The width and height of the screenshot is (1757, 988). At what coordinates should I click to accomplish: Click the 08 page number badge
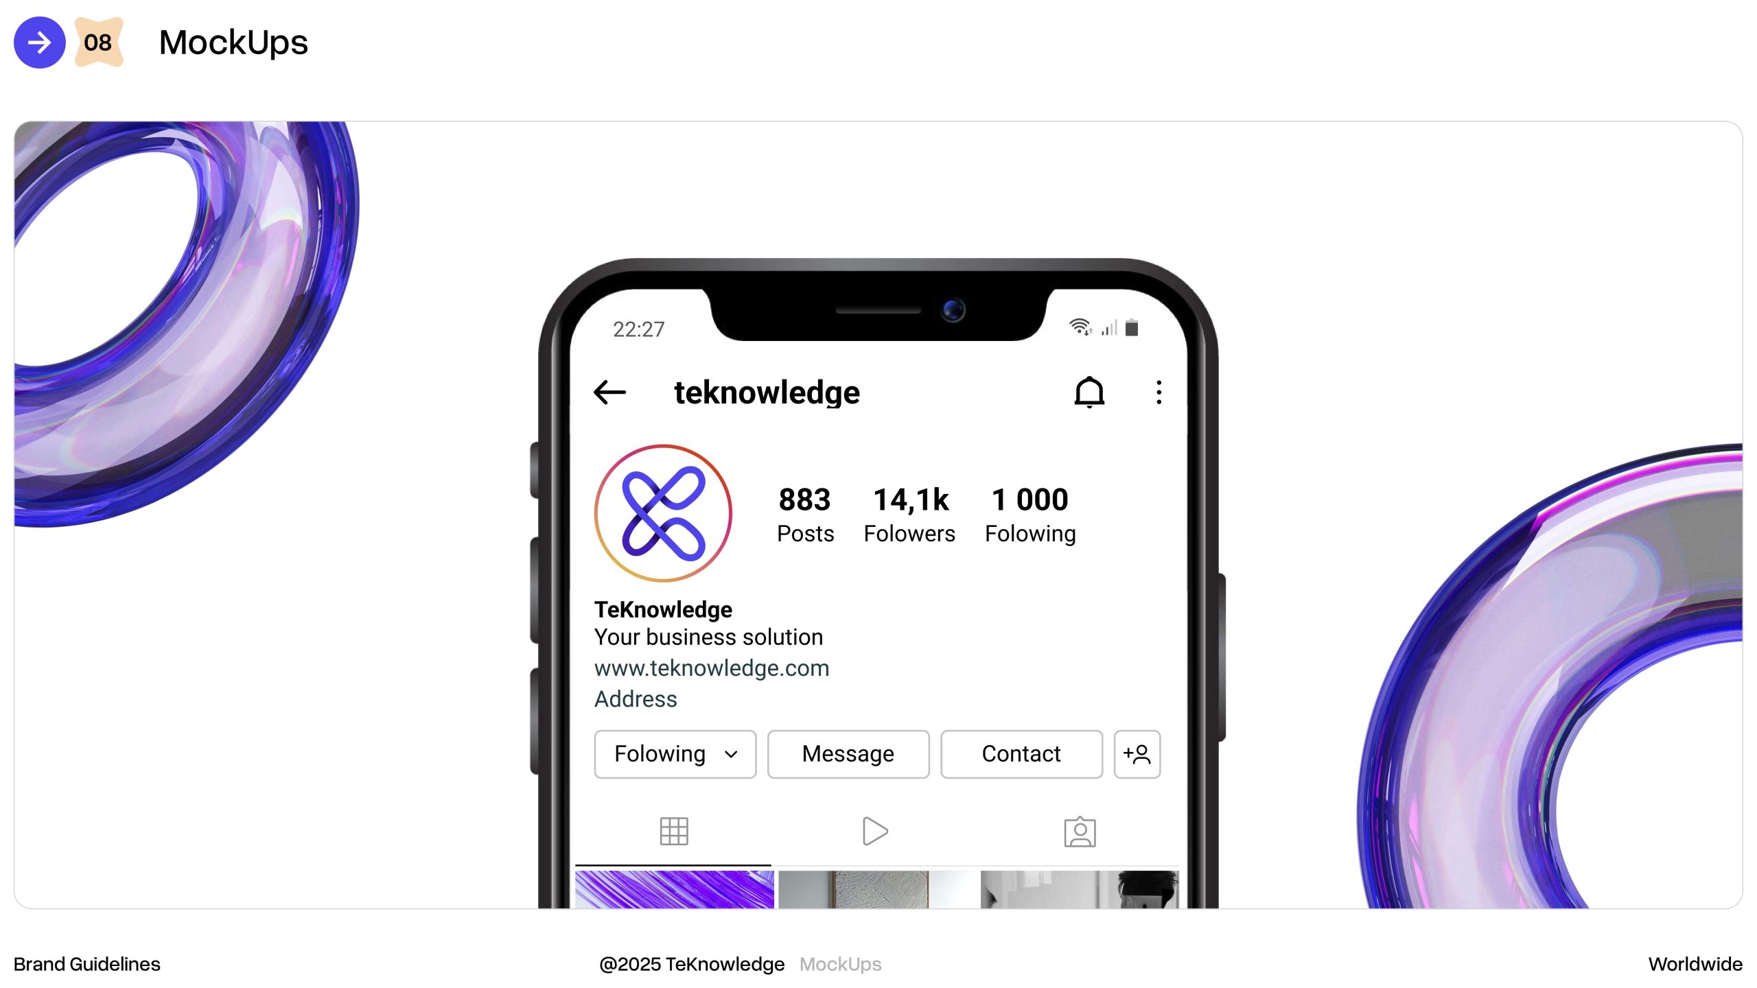point(98,43)
